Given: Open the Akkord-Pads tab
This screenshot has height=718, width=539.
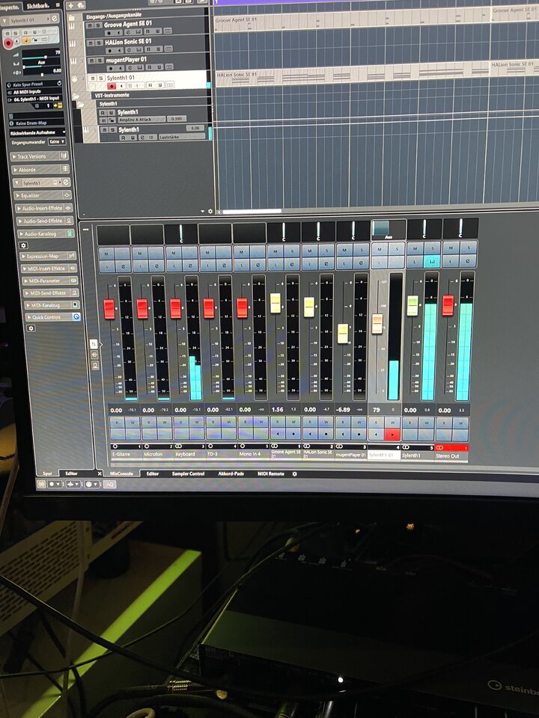Looking at the screenshot, I should [x=231, y=473].
